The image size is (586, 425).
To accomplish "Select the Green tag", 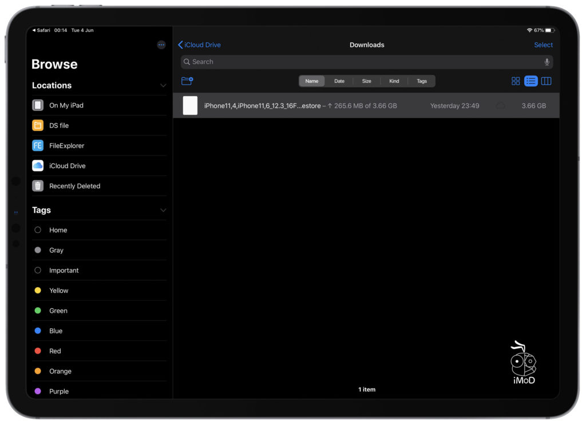I will click(58, 310).
